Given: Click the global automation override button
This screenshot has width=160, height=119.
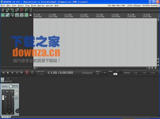Looking at the screenshot, I should click(40, 73).
